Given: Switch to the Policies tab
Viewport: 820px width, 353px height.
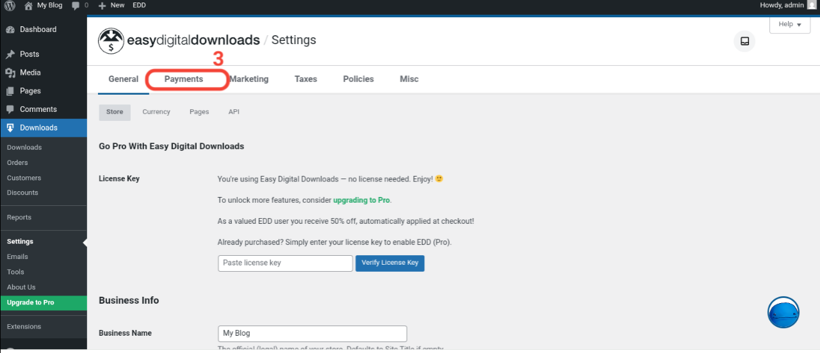Looking at the screenshot, I should tap(358, 79).
